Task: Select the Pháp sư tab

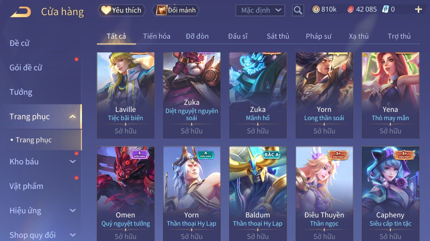Action: [x=319, y=36]
